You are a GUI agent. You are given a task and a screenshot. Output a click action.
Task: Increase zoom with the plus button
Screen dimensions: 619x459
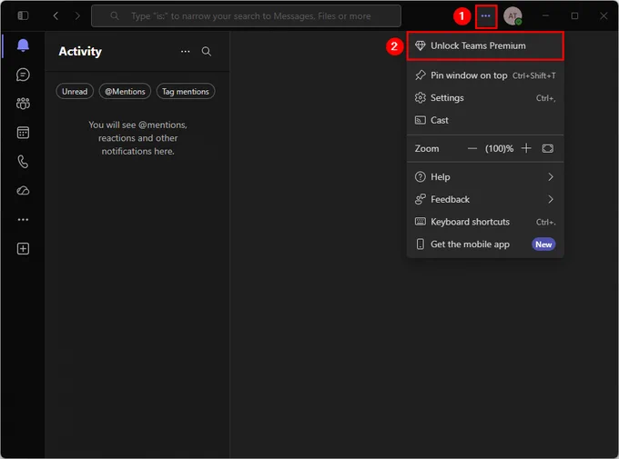click(526, 148)
